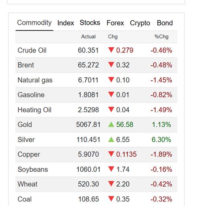Show the Crypto tab
Screen dimensions: 206x206
140,23
